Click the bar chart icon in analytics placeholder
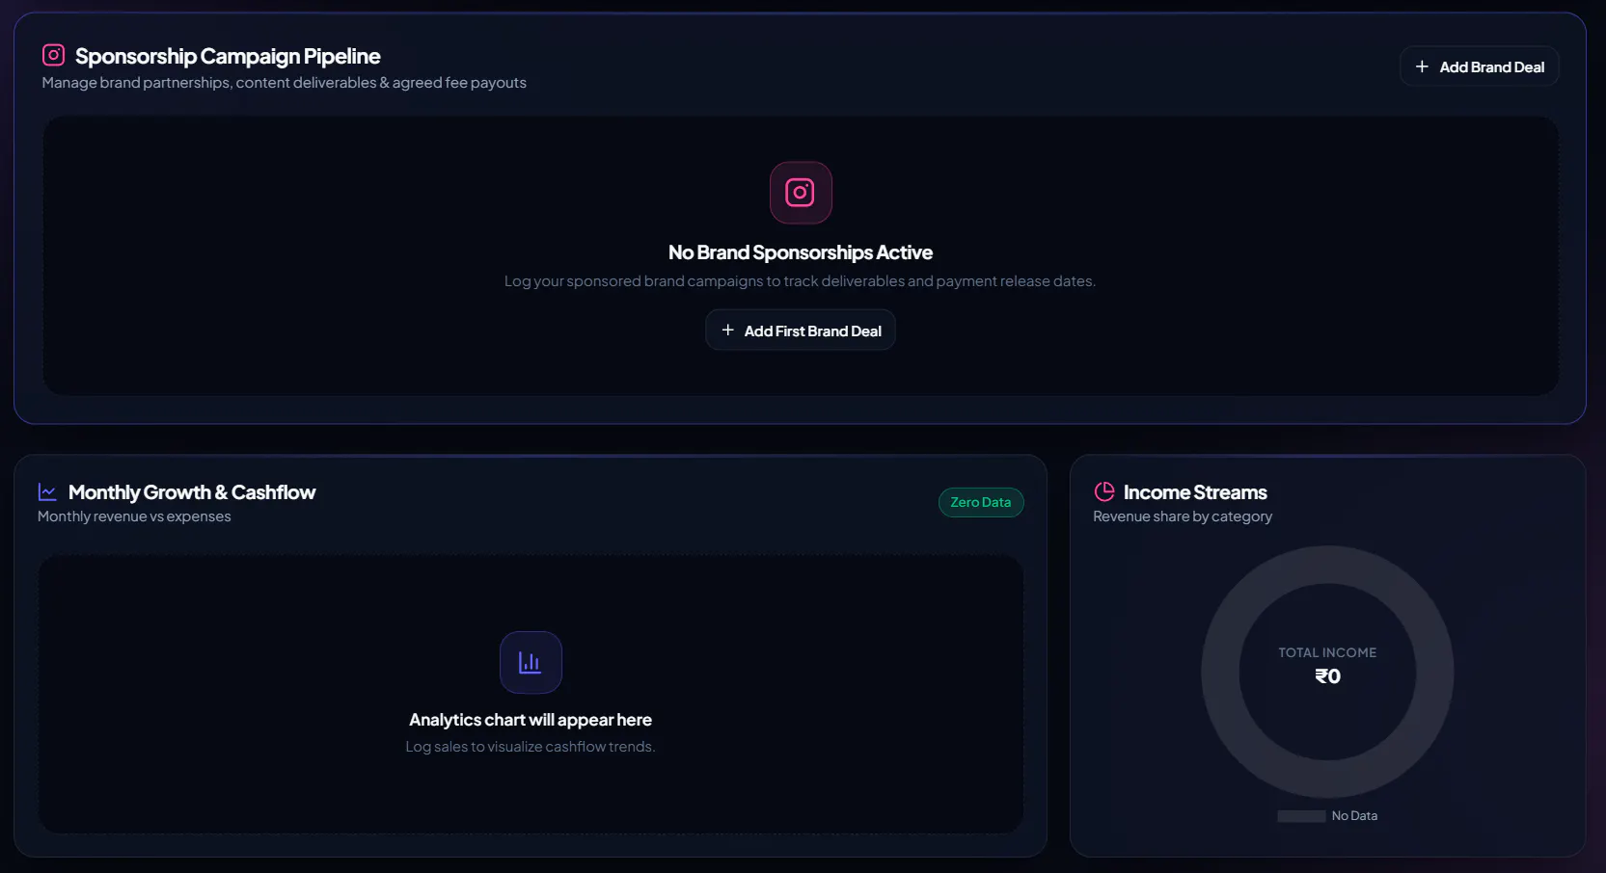The height and width of the screenshot is (873, 1606). [x=531, y=662]
